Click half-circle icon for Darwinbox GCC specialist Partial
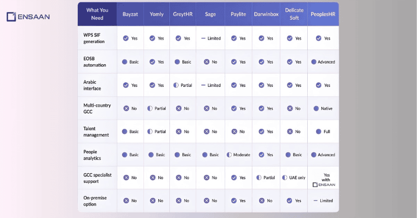This screenshot has width=417, height=218. [259, 178]
